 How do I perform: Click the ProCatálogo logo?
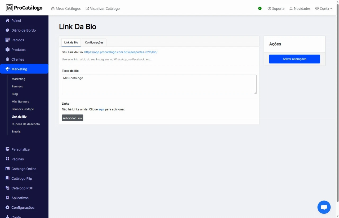[x=24, y=8]
